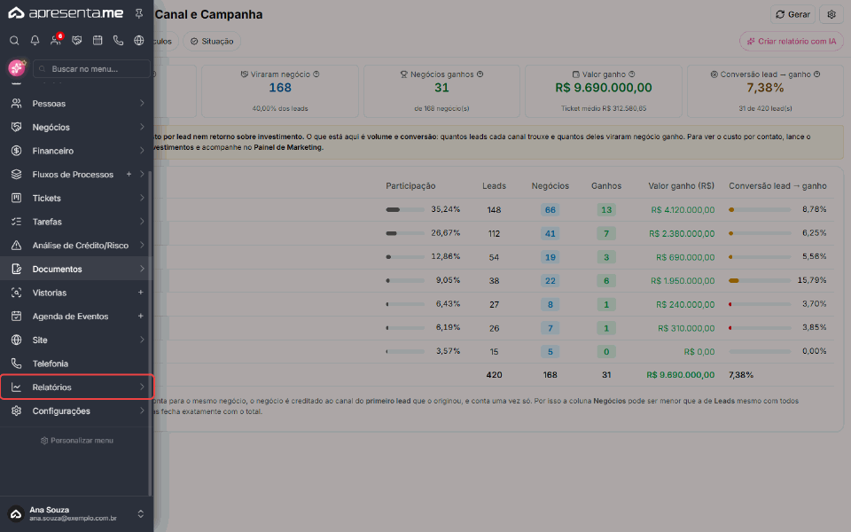Image resolution: width=851 pixels, height=532 pixels.
Task: Expand the Relatórios submenu chevron
Action: coord(142,387)
